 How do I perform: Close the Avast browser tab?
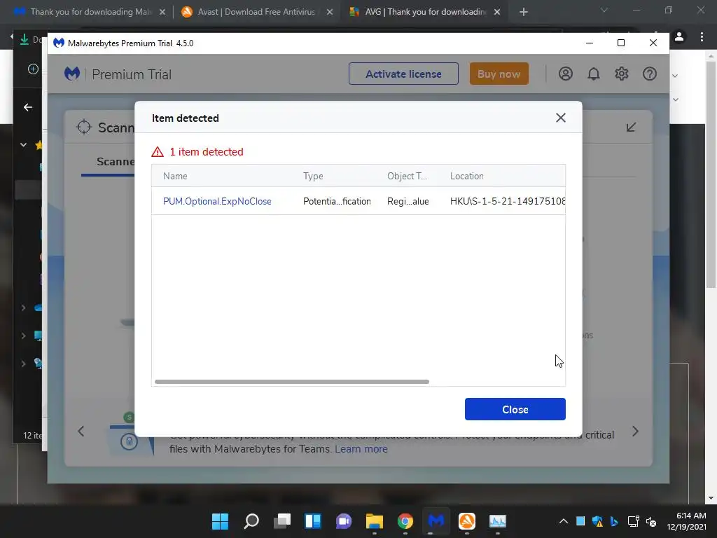330,12
